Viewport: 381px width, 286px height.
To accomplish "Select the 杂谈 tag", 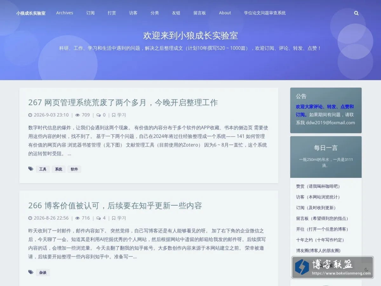I will click(x=43, y=272).
